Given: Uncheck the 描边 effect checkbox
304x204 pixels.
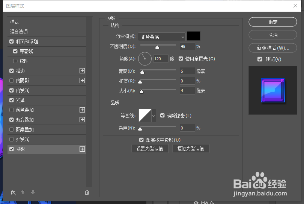Looking at the screenshot, I should pyautogui.click(x=12, y=71).
